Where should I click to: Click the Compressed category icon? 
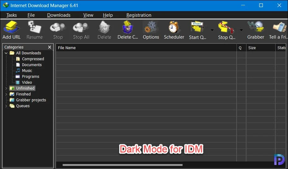18,59
